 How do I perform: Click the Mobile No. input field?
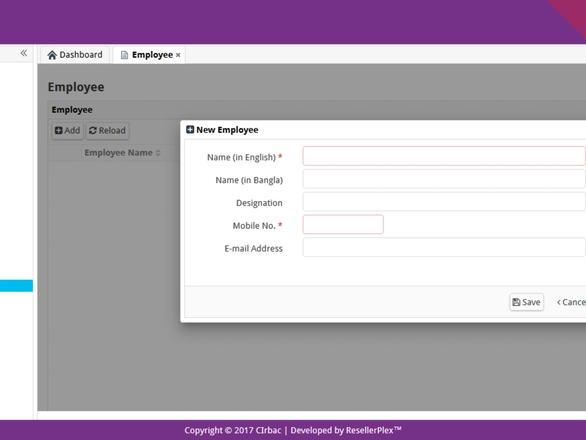coord(343,224)
